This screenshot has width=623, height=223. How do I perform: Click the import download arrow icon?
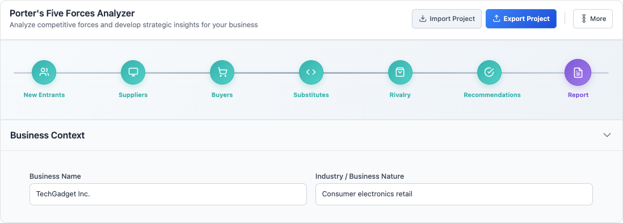pyautogui.click(x=423, y=19)
